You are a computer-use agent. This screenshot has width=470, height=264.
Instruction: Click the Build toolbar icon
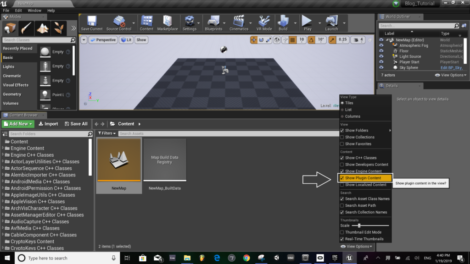283,22
